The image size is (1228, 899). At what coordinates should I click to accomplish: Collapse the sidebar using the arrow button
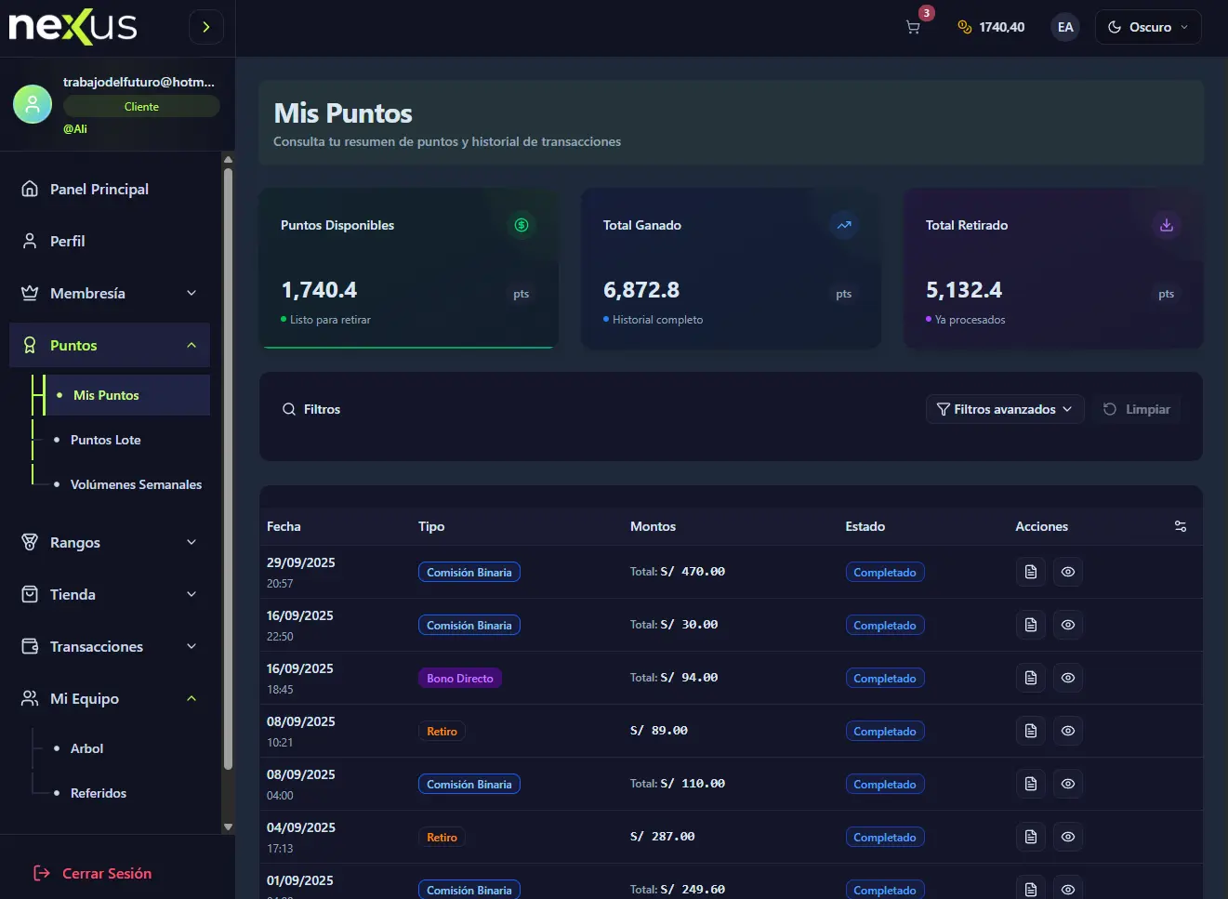pyautogui.click(x=205, y=27)
